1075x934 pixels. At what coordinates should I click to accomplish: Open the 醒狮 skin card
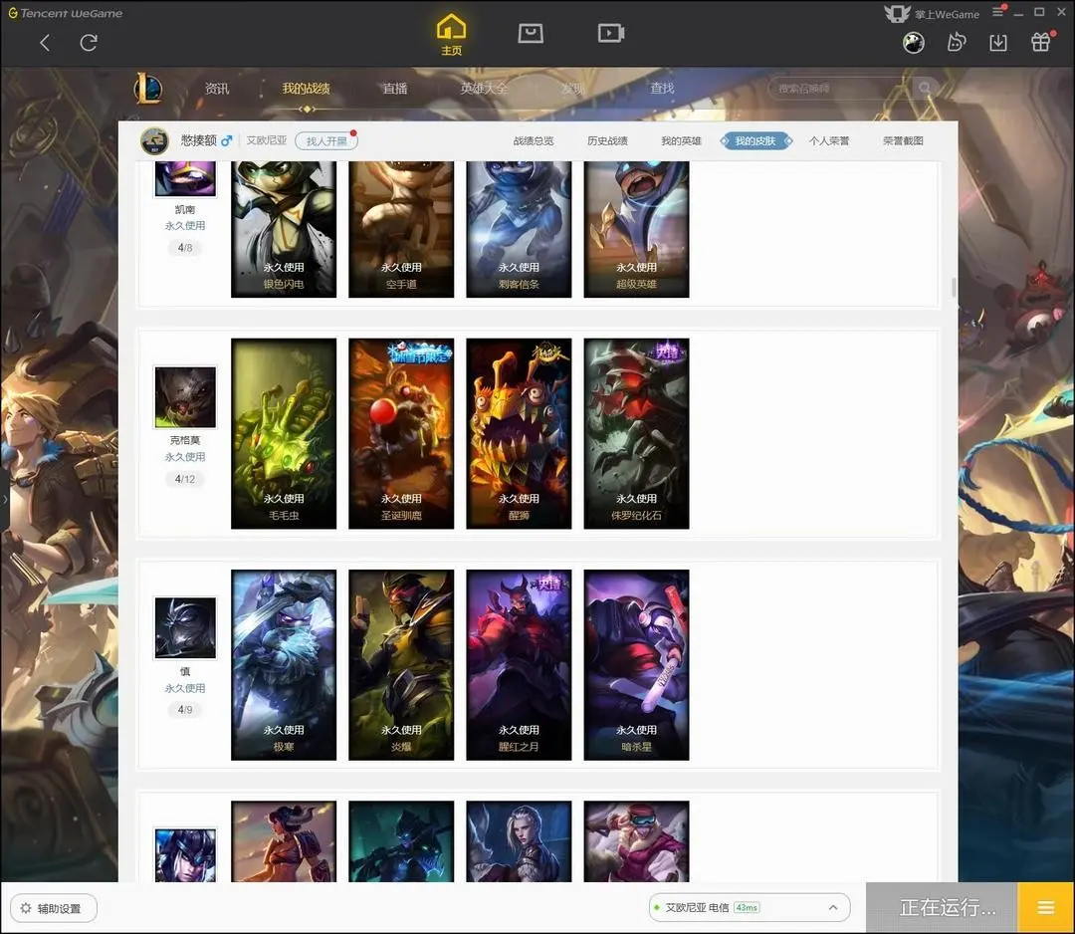[x=519, y=433]
